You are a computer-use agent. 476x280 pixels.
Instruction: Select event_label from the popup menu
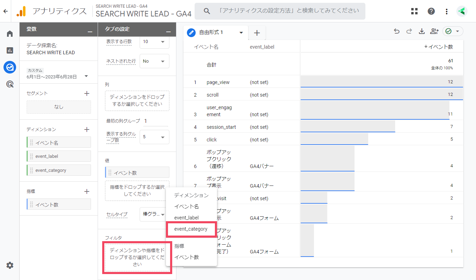point(187,218)
